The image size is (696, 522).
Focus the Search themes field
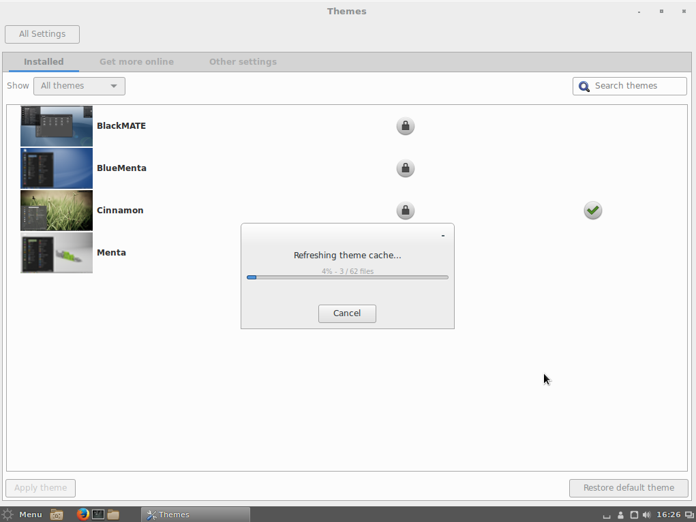click(x=629, y=86)
